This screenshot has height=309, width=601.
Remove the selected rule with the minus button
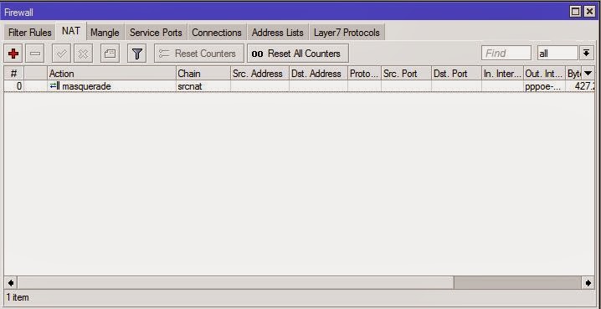[35, 54]
